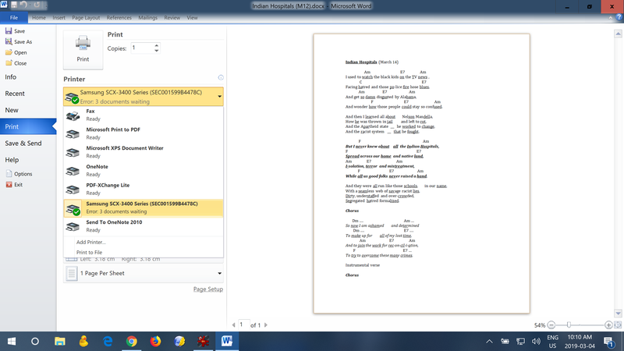Open the Page Layout ribbon tab
Screen dimensions: 624x351
tap(86, 18)
